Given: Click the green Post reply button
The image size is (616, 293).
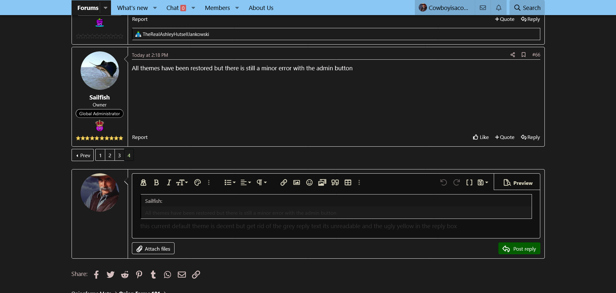Looking at the screenshot, I should point(519,249).
